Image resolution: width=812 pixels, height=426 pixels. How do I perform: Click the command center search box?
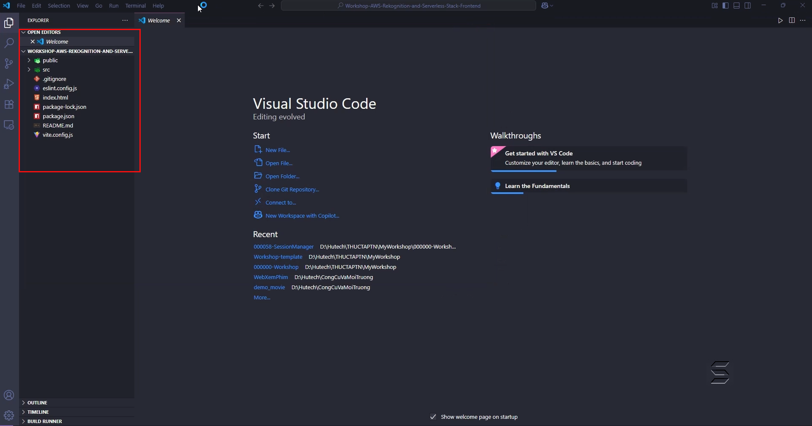pyautogui.click(x=409, y=6)
